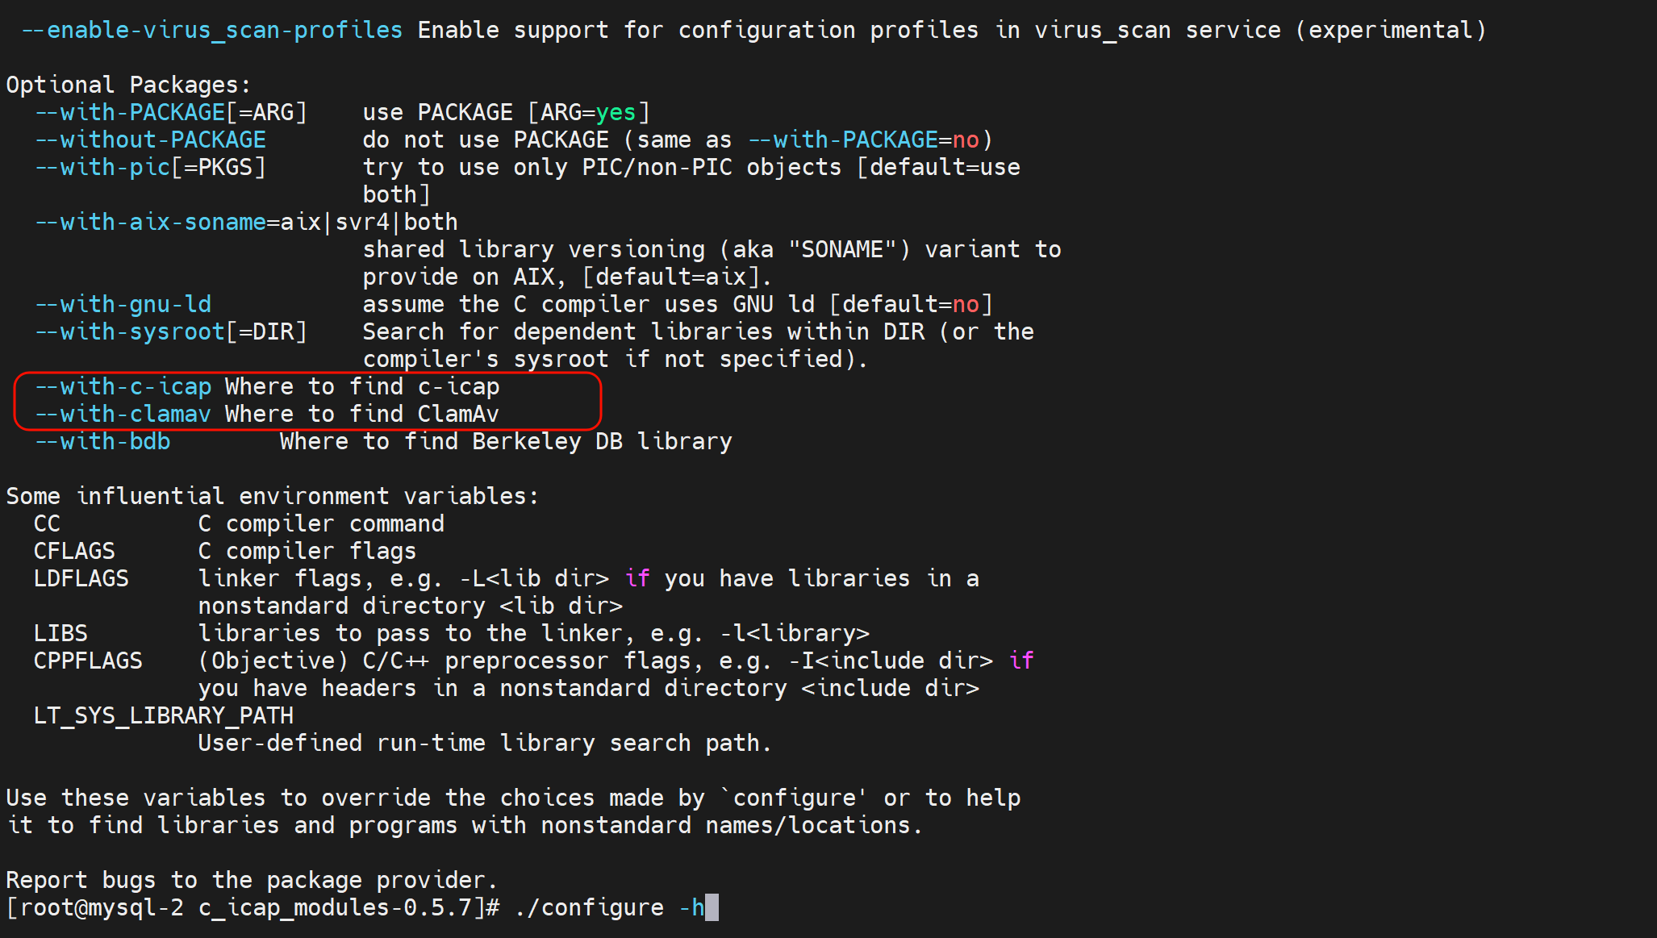Click the --without-PACKAGE option text
The height and width of the screenshot is (938, 1657).
[150, 140]
